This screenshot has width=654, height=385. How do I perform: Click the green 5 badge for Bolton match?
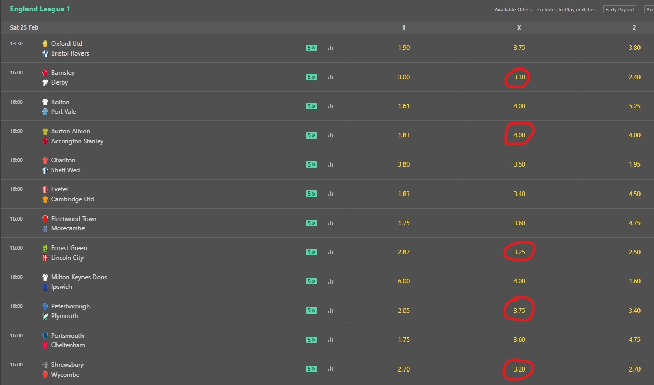click(311, 106)
